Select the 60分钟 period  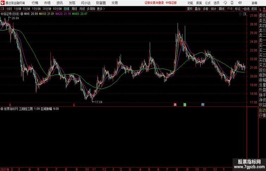pyautogui.click(x=57, y=9)
